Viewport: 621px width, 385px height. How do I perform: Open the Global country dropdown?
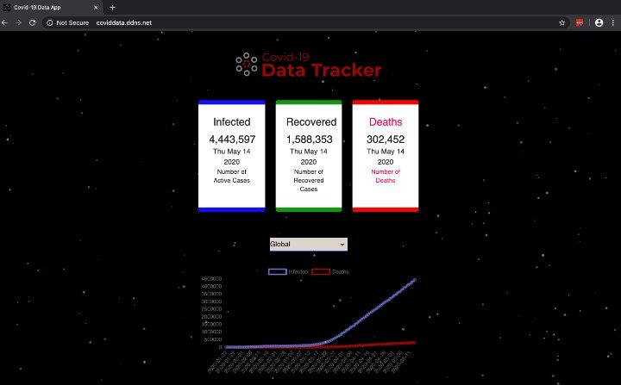point(309,244)
